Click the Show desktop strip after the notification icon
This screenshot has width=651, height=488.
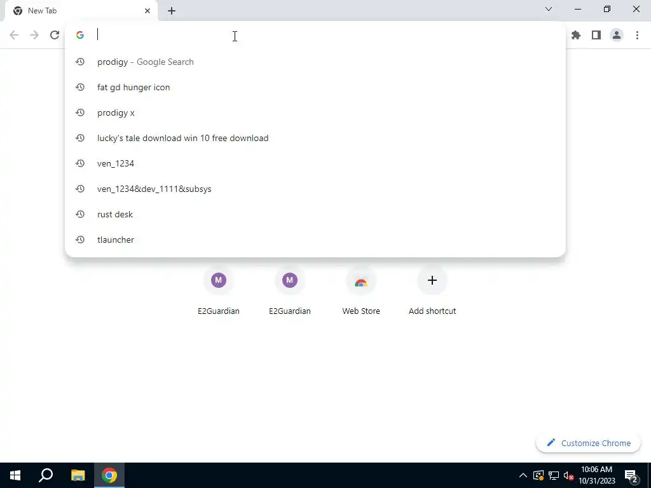[x=649, y=475]
